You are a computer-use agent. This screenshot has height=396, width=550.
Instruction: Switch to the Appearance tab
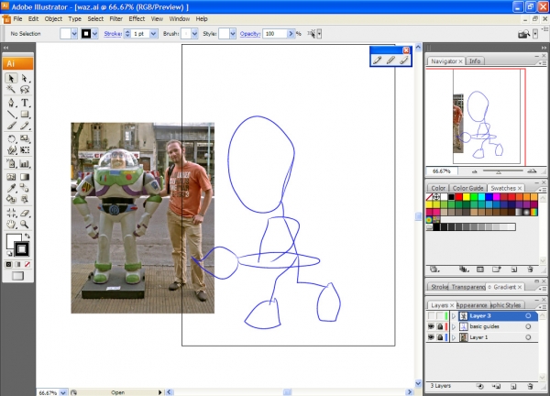point(472,305)
